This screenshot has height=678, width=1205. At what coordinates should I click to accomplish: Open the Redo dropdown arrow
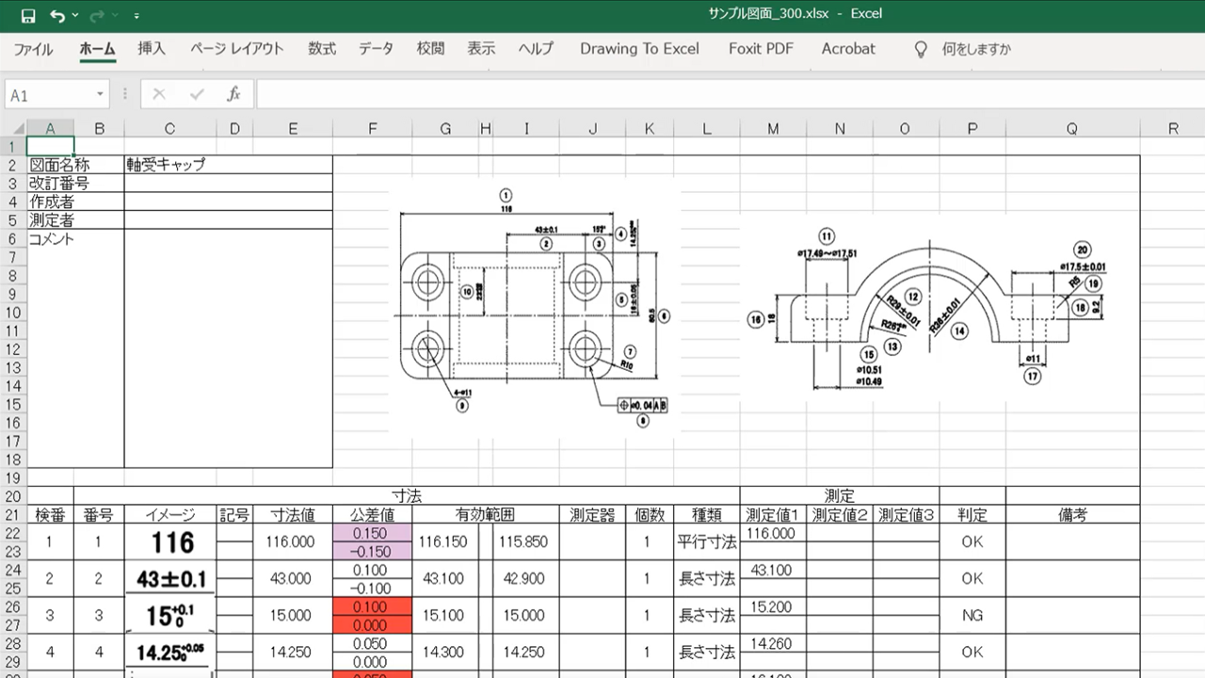click(115, 16)
